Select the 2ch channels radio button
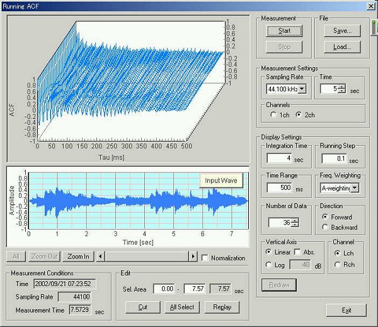Image resolution: width=378 pixels, height=327 pixels. 300,115
